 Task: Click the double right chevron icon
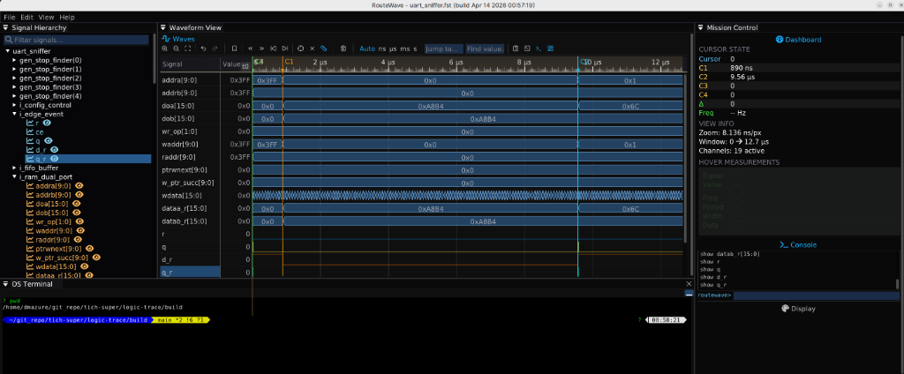coord(261,49)
